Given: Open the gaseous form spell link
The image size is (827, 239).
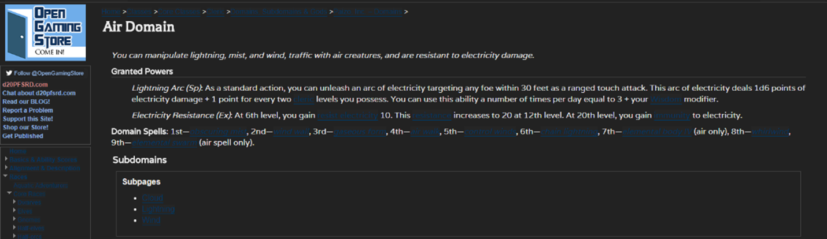Looking at the screenshot, I should (360, 132).
